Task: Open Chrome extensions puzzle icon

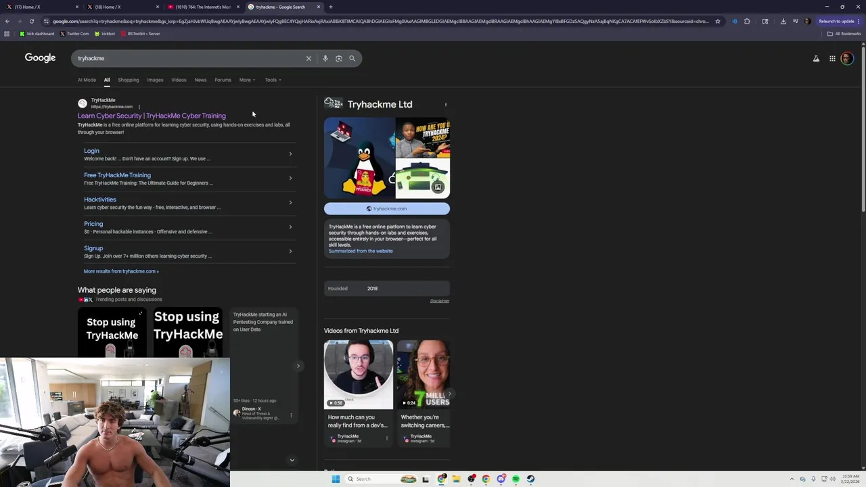Action: click(747, 21)
